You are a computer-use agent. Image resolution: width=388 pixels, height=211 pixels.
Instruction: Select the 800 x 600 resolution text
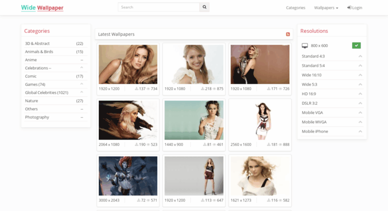[x=319, y=45]
